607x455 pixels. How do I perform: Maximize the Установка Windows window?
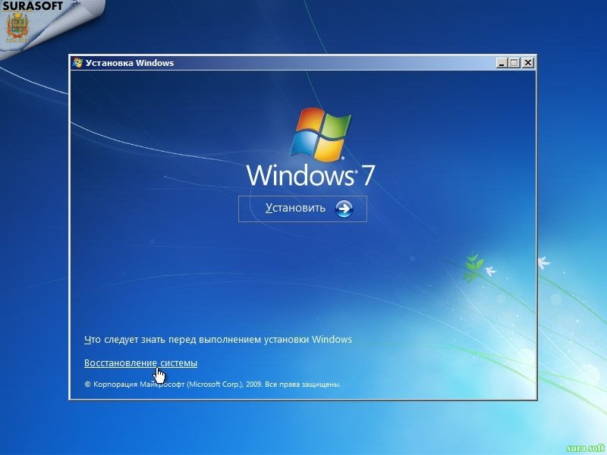pyautogui.click(x=514, y=63)
